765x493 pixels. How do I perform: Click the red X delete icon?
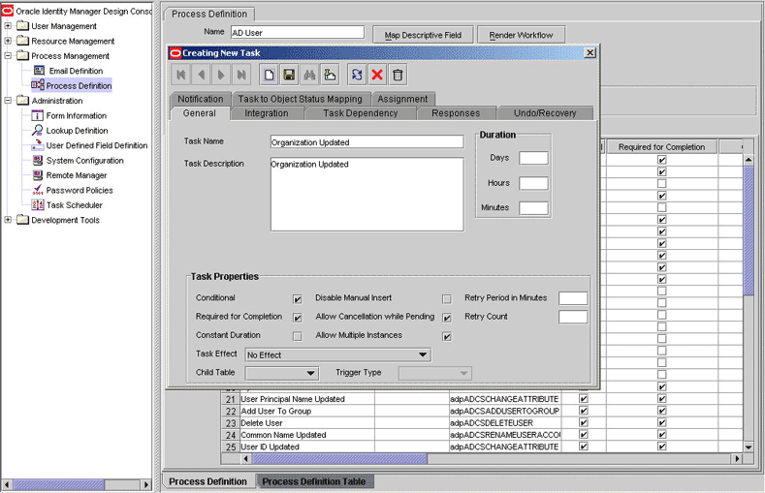click(377, 75)
